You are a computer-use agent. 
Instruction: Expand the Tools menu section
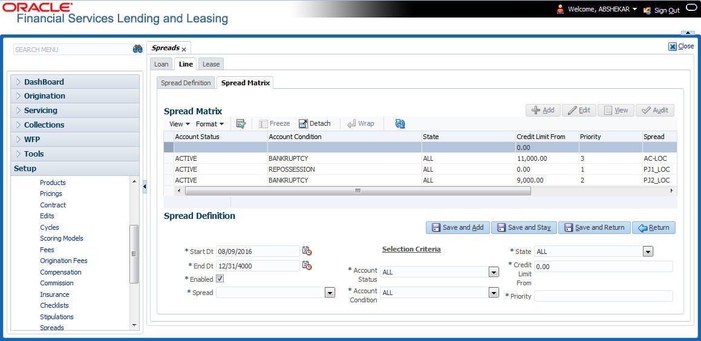(74, 154)
